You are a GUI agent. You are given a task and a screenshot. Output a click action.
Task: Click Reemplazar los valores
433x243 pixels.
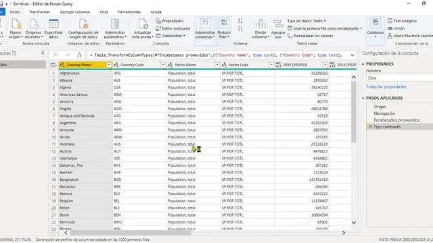[310, 36]
